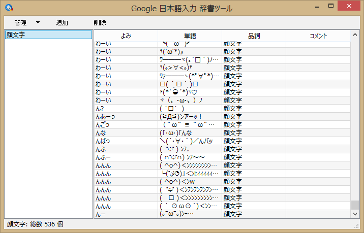Select the んあーっ reading cell
This screenshot has height=233, width=364.
click(126, 117)
